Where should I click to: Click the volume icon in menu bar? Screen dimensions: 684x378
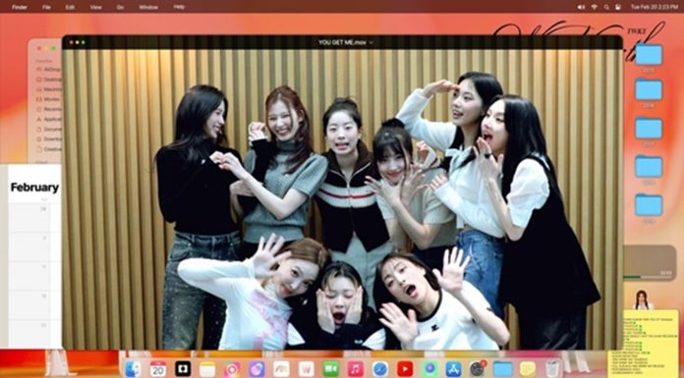tap(581, 7)
